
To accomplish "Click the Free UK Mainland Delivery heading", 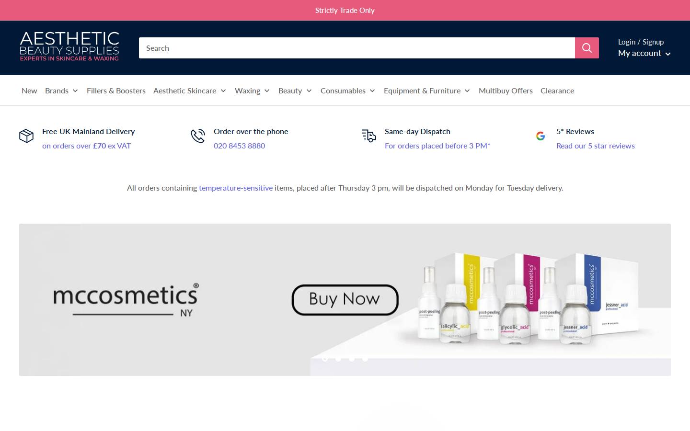I will coord(88,131).
